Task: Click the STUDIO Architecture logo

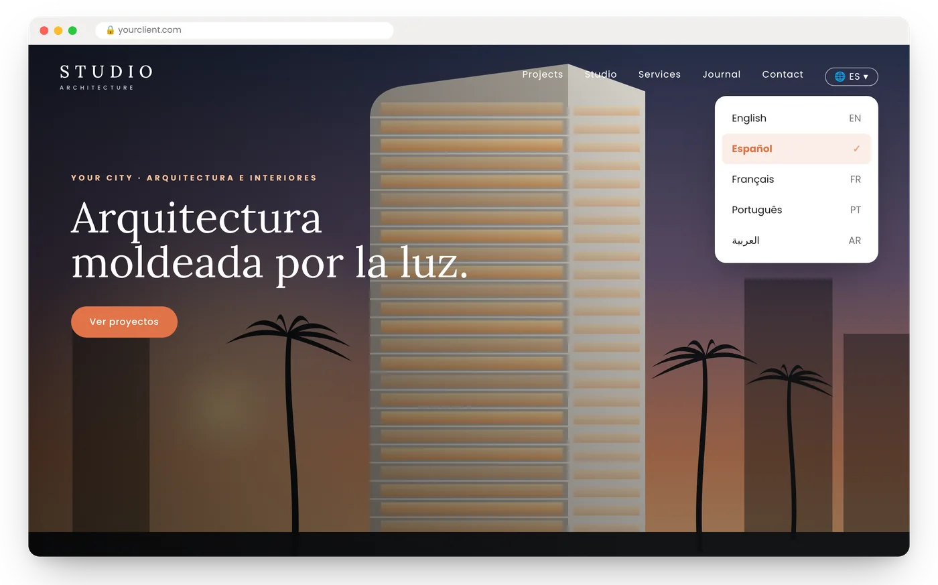Action: pyautogui.click(x=107, y=77)
